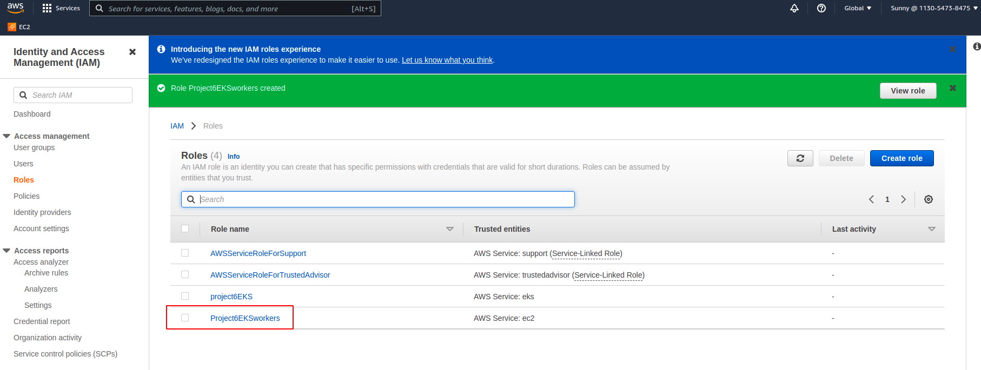Click page number 1 in pagination
This screenshot has width=981, height=370.
coord(887,199)
